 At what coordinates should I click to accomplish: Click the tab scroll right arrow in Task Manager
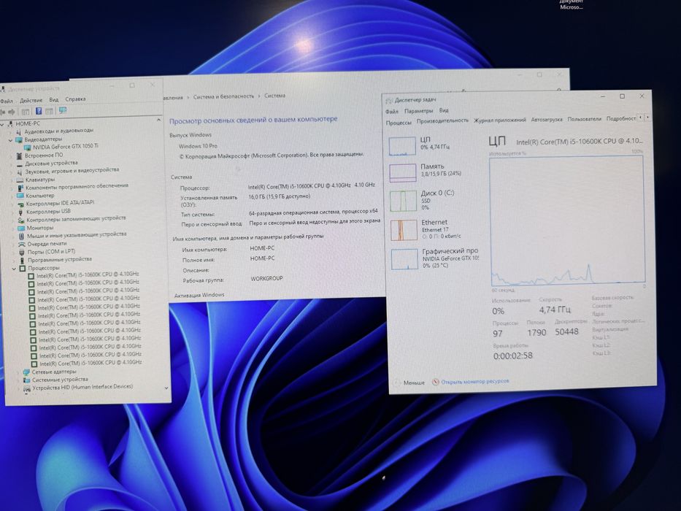pyautogui.click(x=647, y=118)
